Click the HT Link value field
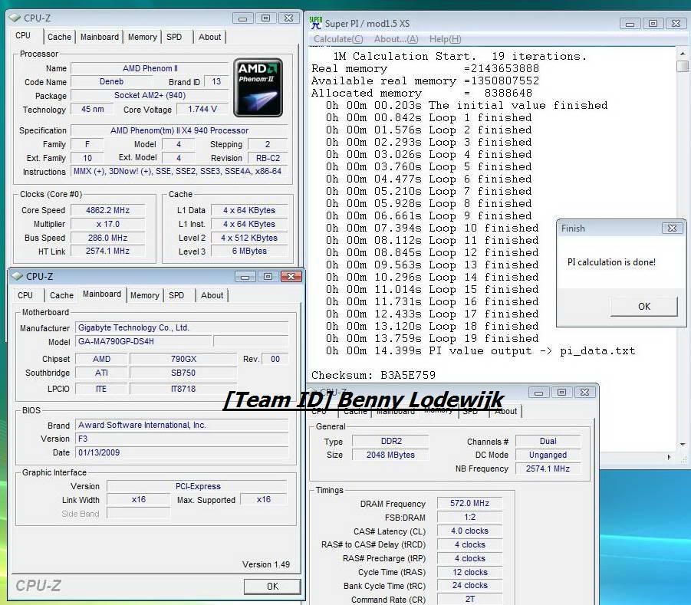Viewport: 691px width, 605px height. [x=107, y=251]
